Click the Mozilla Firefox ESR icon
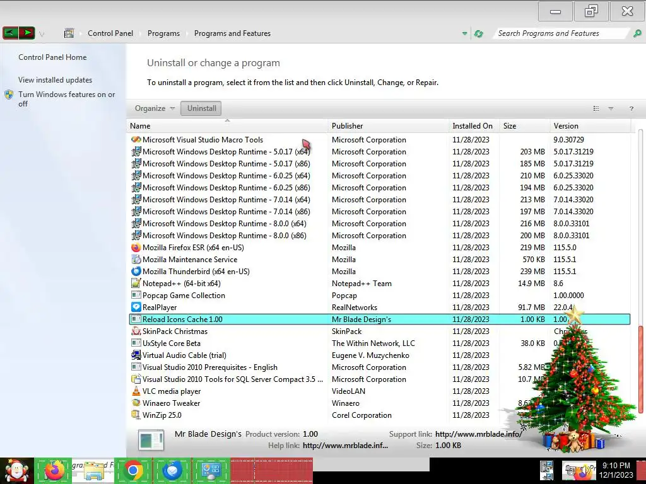Image resolution: width=646 pixels, height=484 pixels. point(136,247)
